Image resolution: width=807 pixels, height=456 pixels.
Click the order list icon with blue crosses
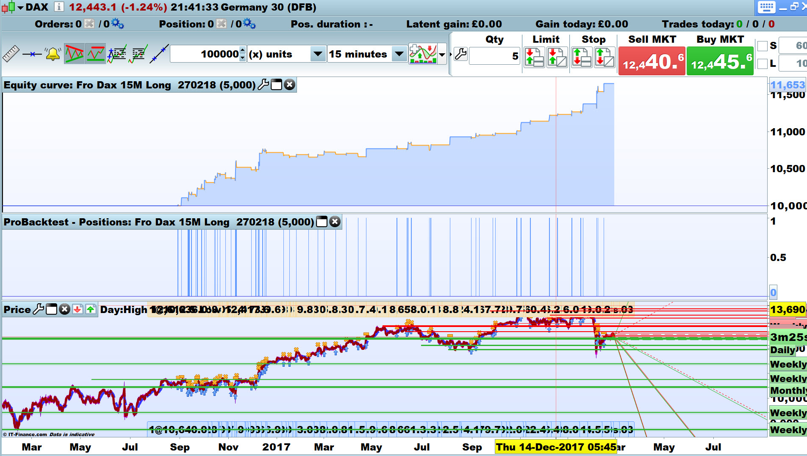pyautogui.click(x=117, y=54)
